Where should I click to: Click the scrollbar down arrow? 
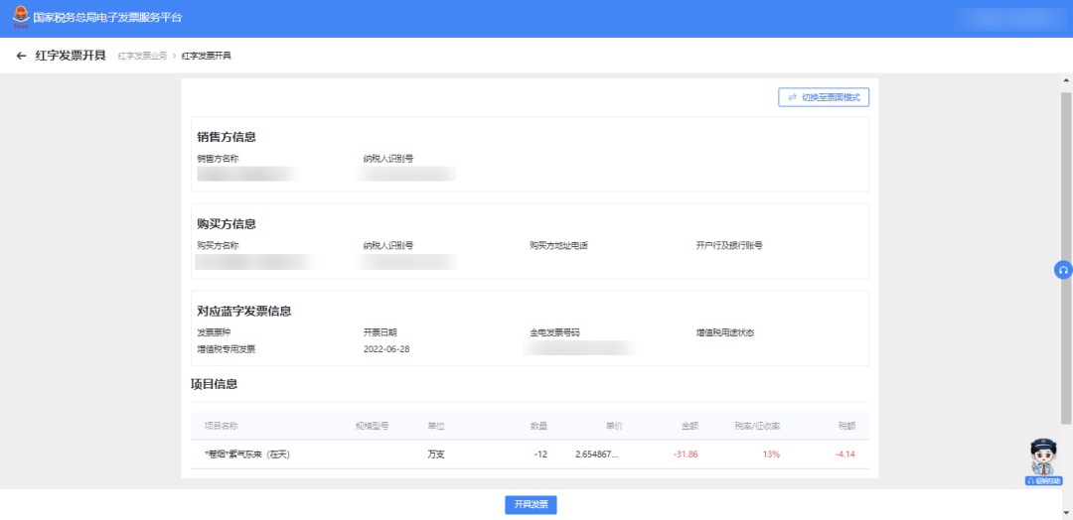1066,512
